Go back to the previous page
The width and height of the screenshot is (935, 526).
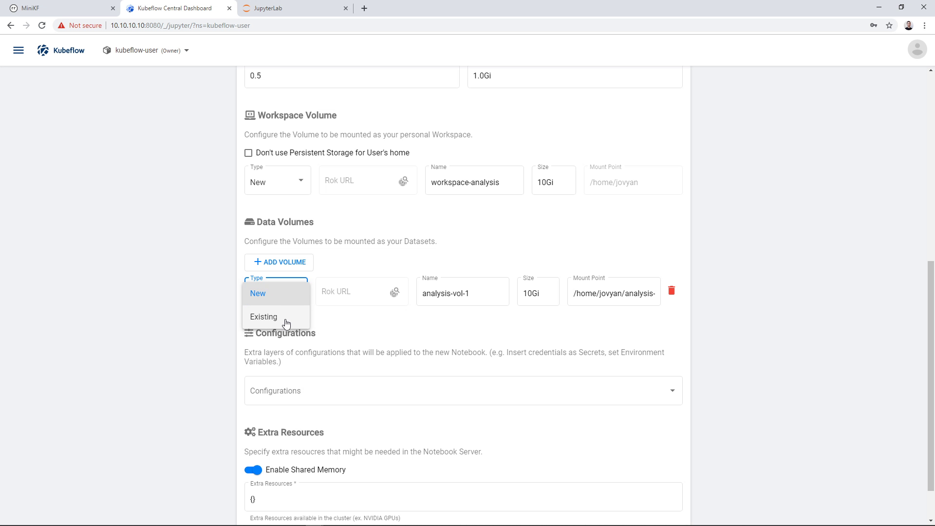pos(11,25)
